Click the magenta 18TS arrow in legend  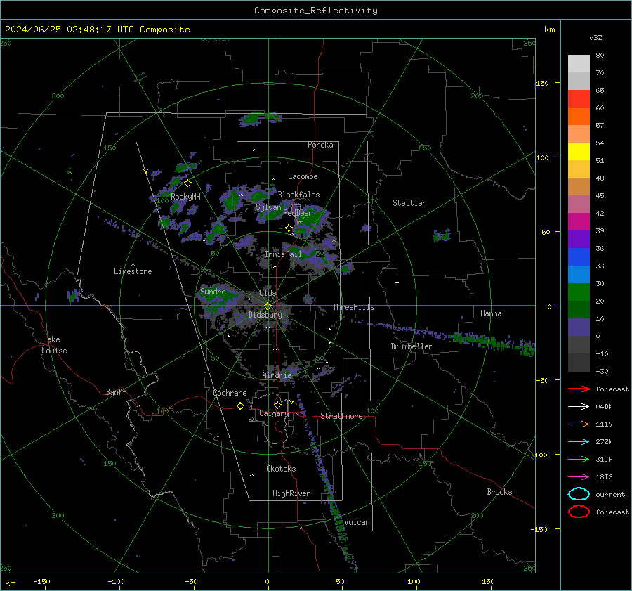click(579, 477)
